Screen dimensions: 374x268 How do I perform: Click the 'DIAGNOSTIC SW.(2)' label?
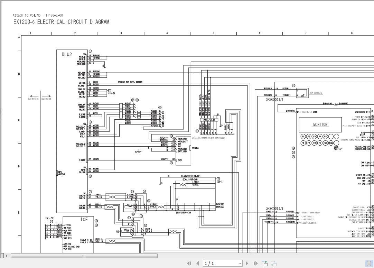(190, 176)
